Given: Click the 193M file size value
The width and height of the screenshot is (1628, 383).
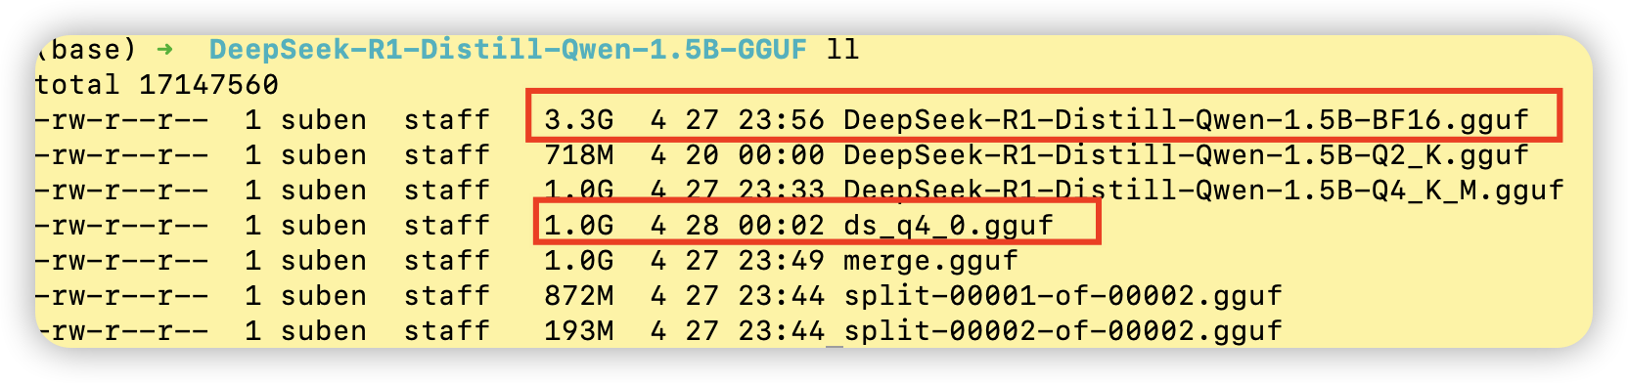Looking at the screenshot, I should [579, 331].
